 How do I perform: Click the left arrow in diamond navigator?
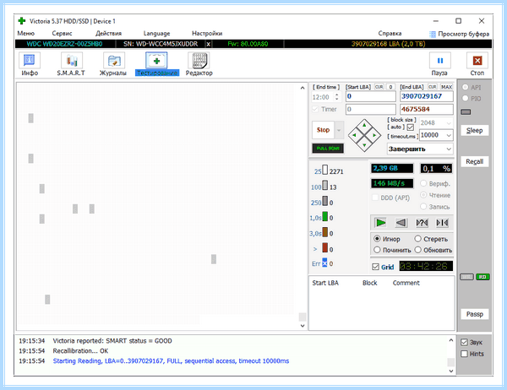pyautogui.click(x=354, y=135)
